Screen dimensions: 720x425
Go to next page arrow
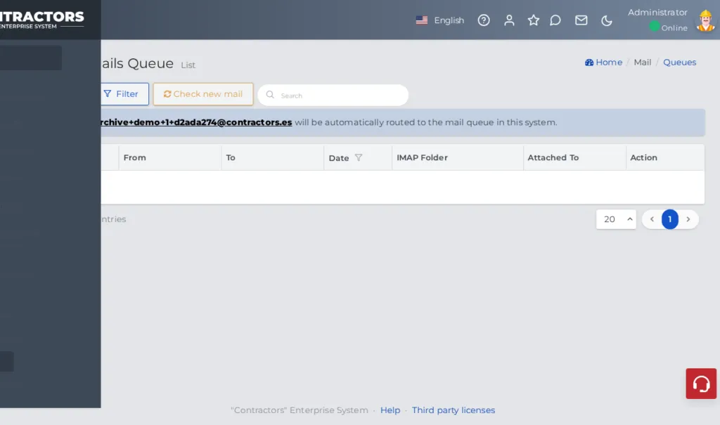click(x=688, y=219)
